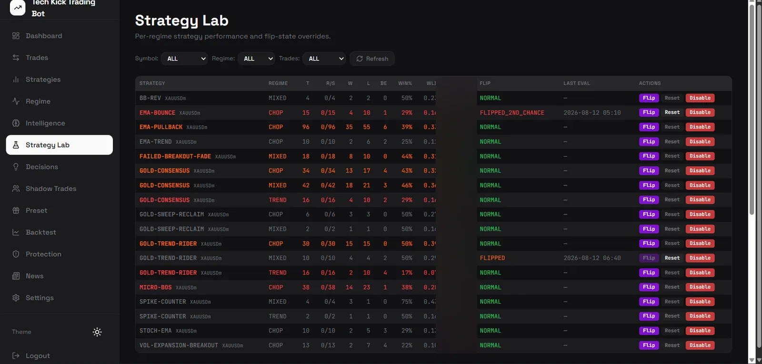Disable the FAILED-BREAKOUT-FADE strategy
The height and width of the screenshot is (364, 762).
point(700,156)
